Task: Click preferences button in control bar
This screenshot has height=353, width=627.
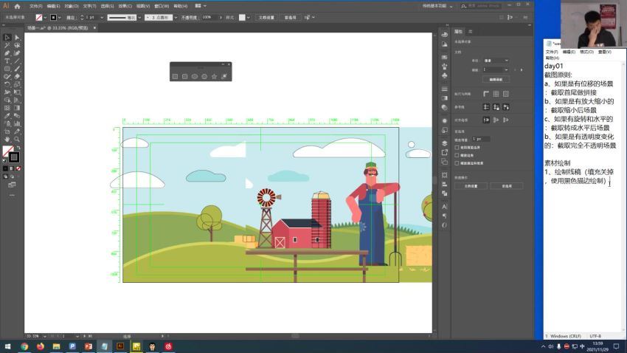Action: click(x=291, y=18)
